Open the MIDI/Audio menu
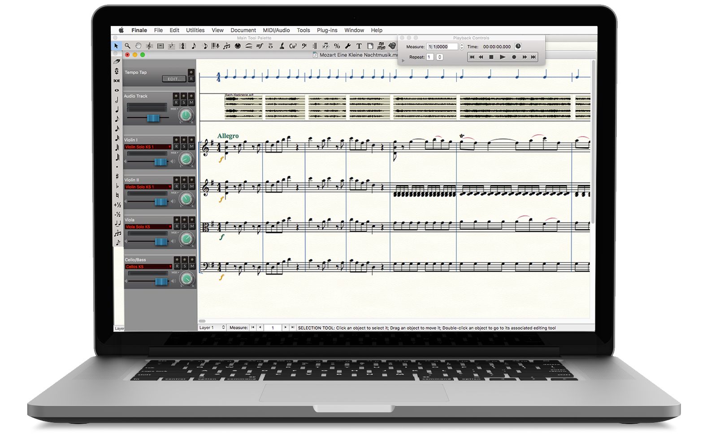Image resolution: width=711 pixels, height=434 pixels. (x=276, y=30)
